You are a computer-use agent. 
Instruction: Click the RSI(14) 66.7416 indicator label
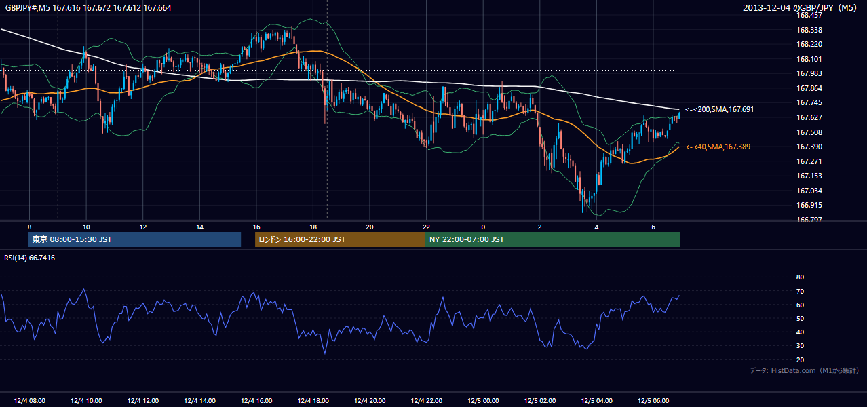(31, 258)
